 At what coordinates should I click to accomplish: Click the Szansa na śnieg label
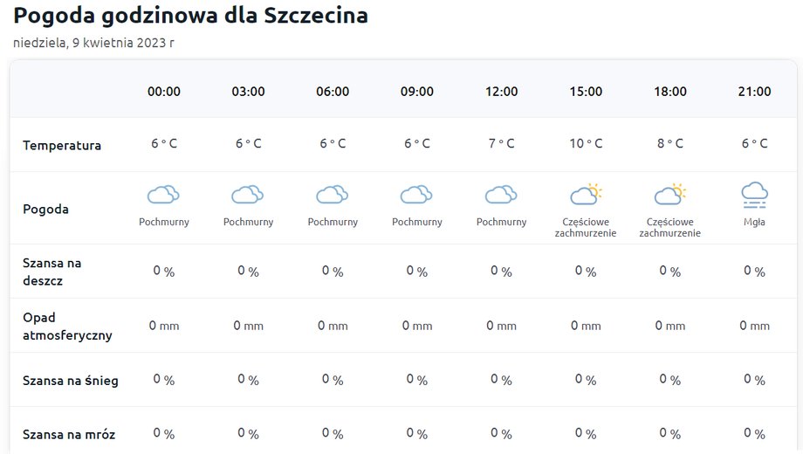[71, 381]
